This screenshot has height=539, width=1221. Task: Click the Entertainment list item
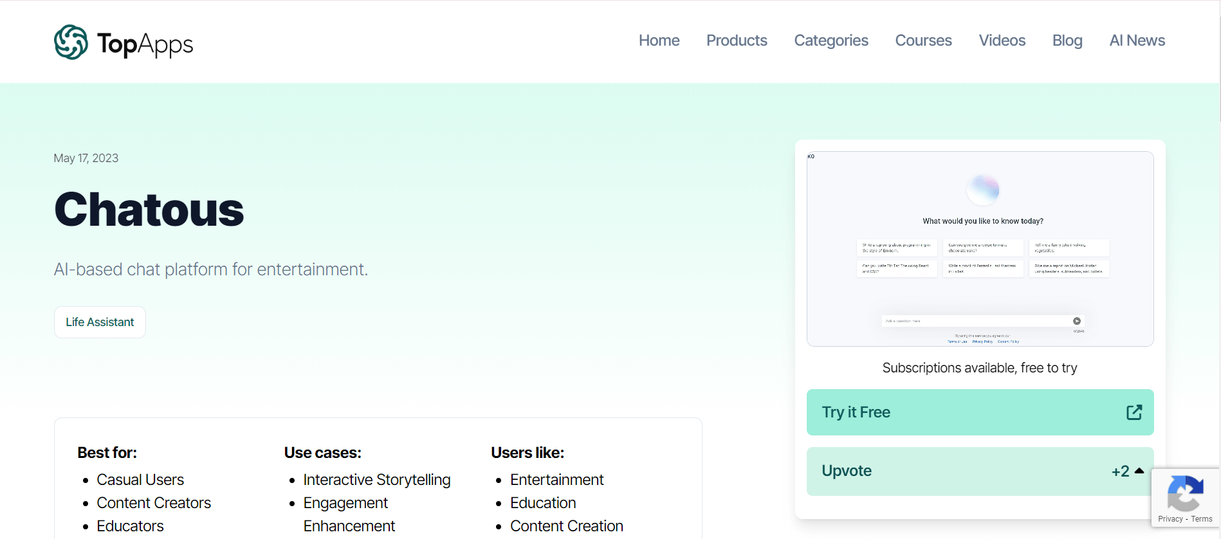(557, 480)
